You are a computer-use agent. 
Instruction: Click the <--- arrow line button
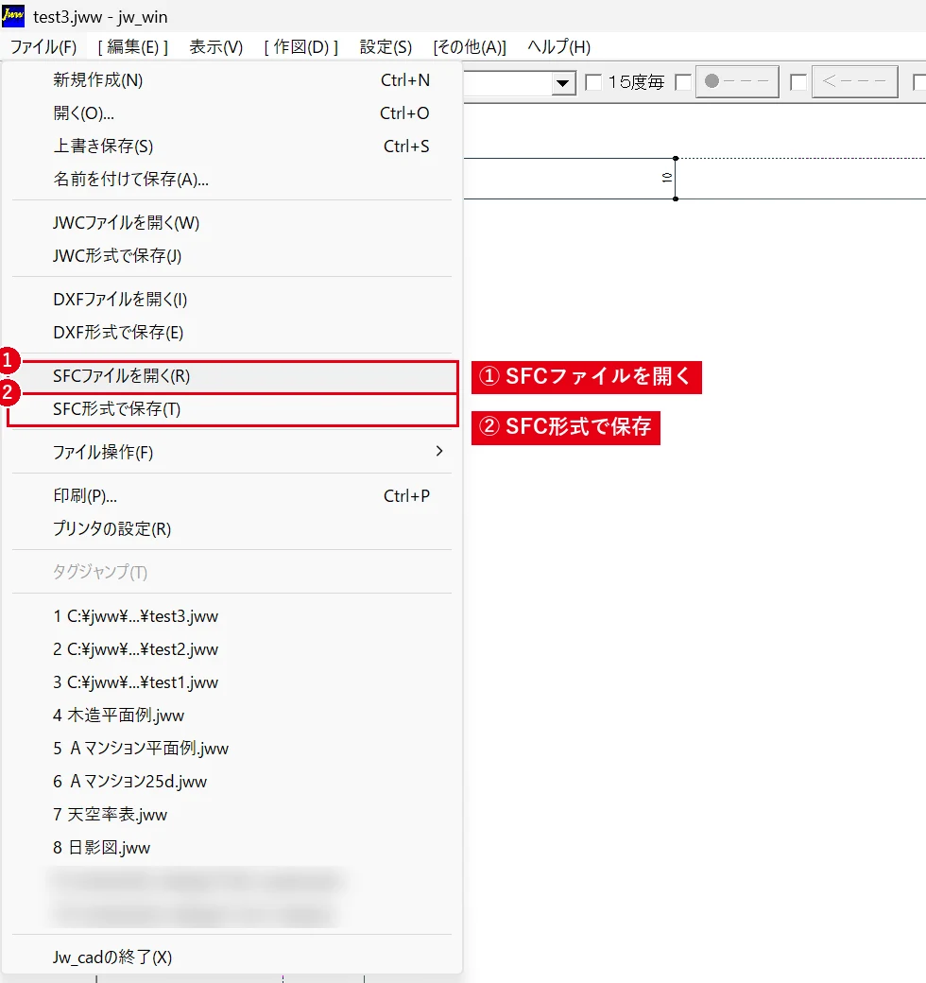click(854, 81)
